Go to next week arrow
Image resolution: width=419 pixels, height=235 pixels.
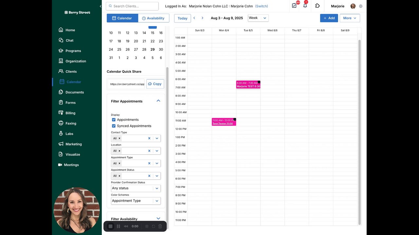[202, 18]
